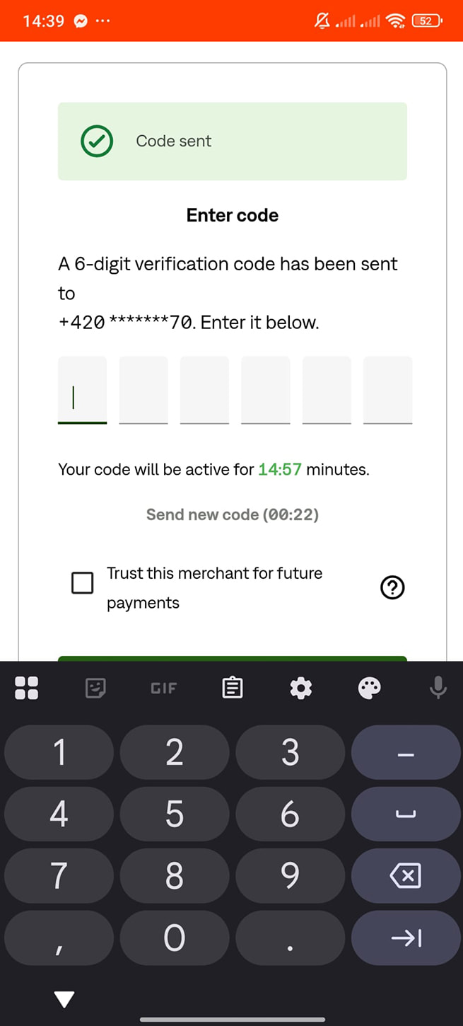Open the keyboard sticker panel

point(95,688)
